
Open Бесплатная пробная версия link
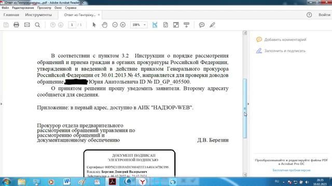point(292,170)
